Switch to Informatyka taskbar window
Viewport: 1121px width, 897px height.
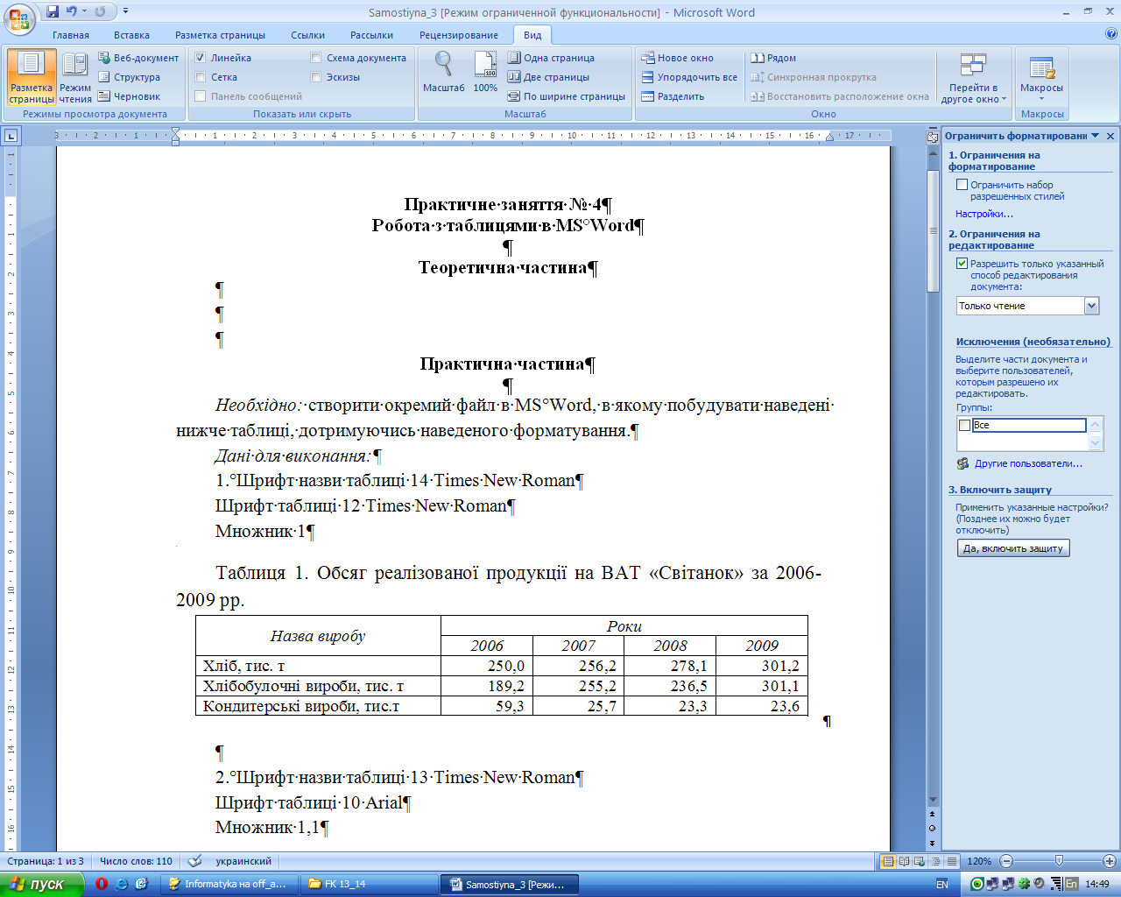[230, 884]
